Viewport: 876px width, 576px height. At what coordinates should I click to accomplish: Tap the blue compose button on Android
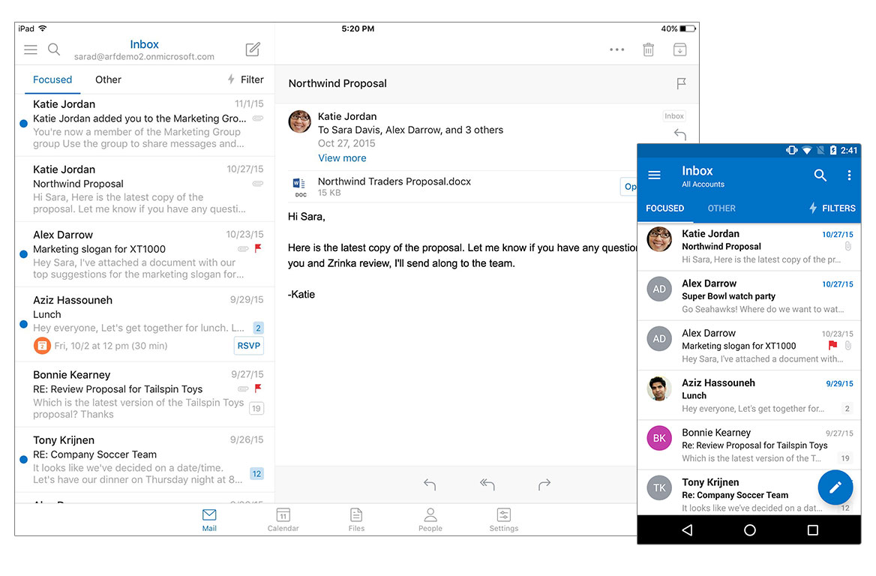[x=835, y=487]
